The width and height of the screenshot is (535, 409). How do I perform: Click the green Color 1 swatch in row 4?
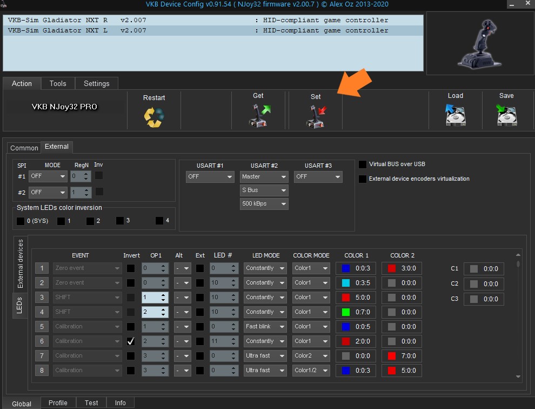coord(346,312)
